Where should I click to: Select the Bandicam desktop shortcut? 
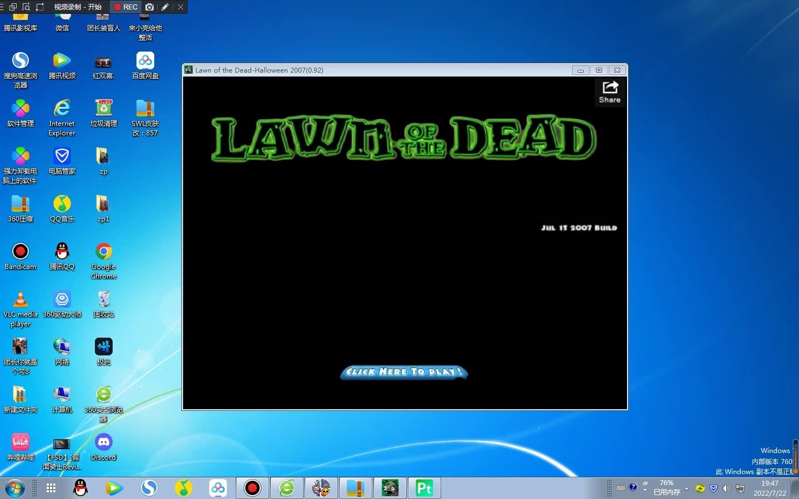(x=21, y=256)
